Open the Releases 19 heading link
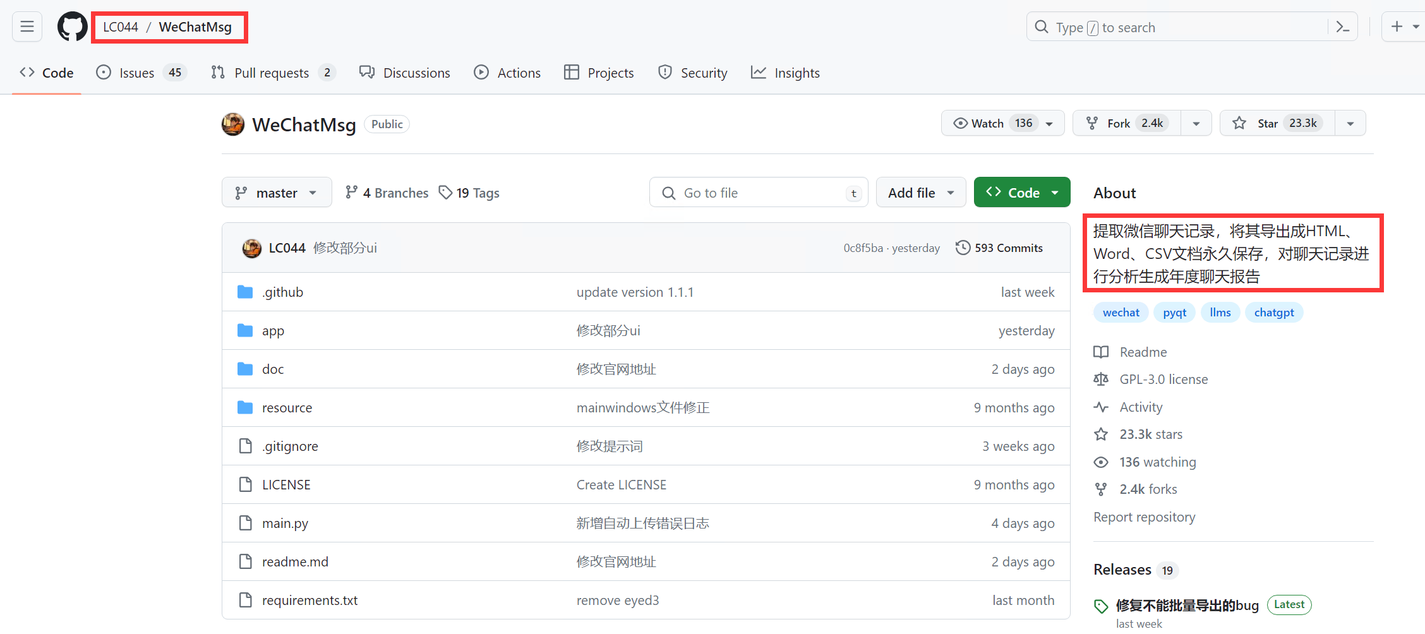The height and width of the screenshot is (634, 1425). [1136, 570]
